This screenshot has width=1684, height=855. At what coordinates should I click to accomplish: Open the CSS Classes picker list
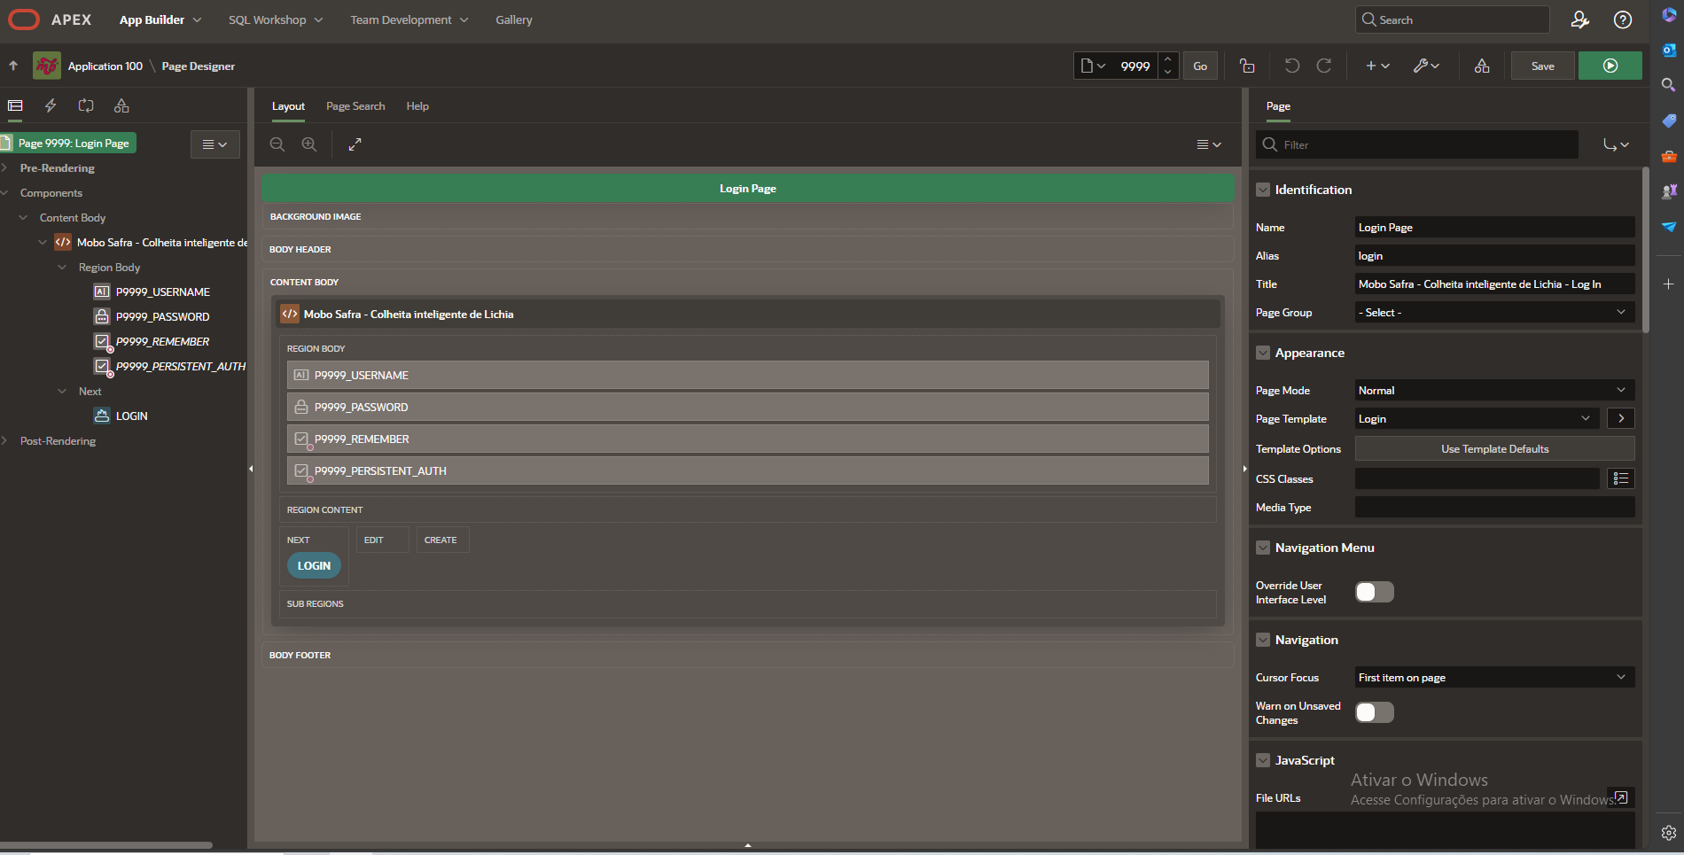pyautogui.click(x=1621, y=478)
